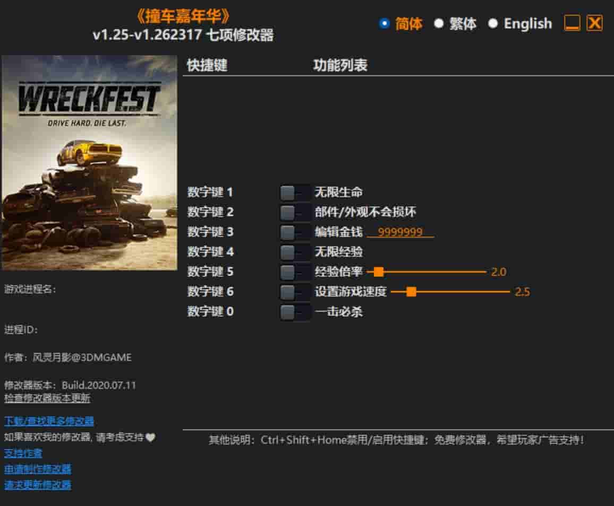Enable the 一击必杀 toggle
The image size is (614, 506).
(x=295, y=312)
